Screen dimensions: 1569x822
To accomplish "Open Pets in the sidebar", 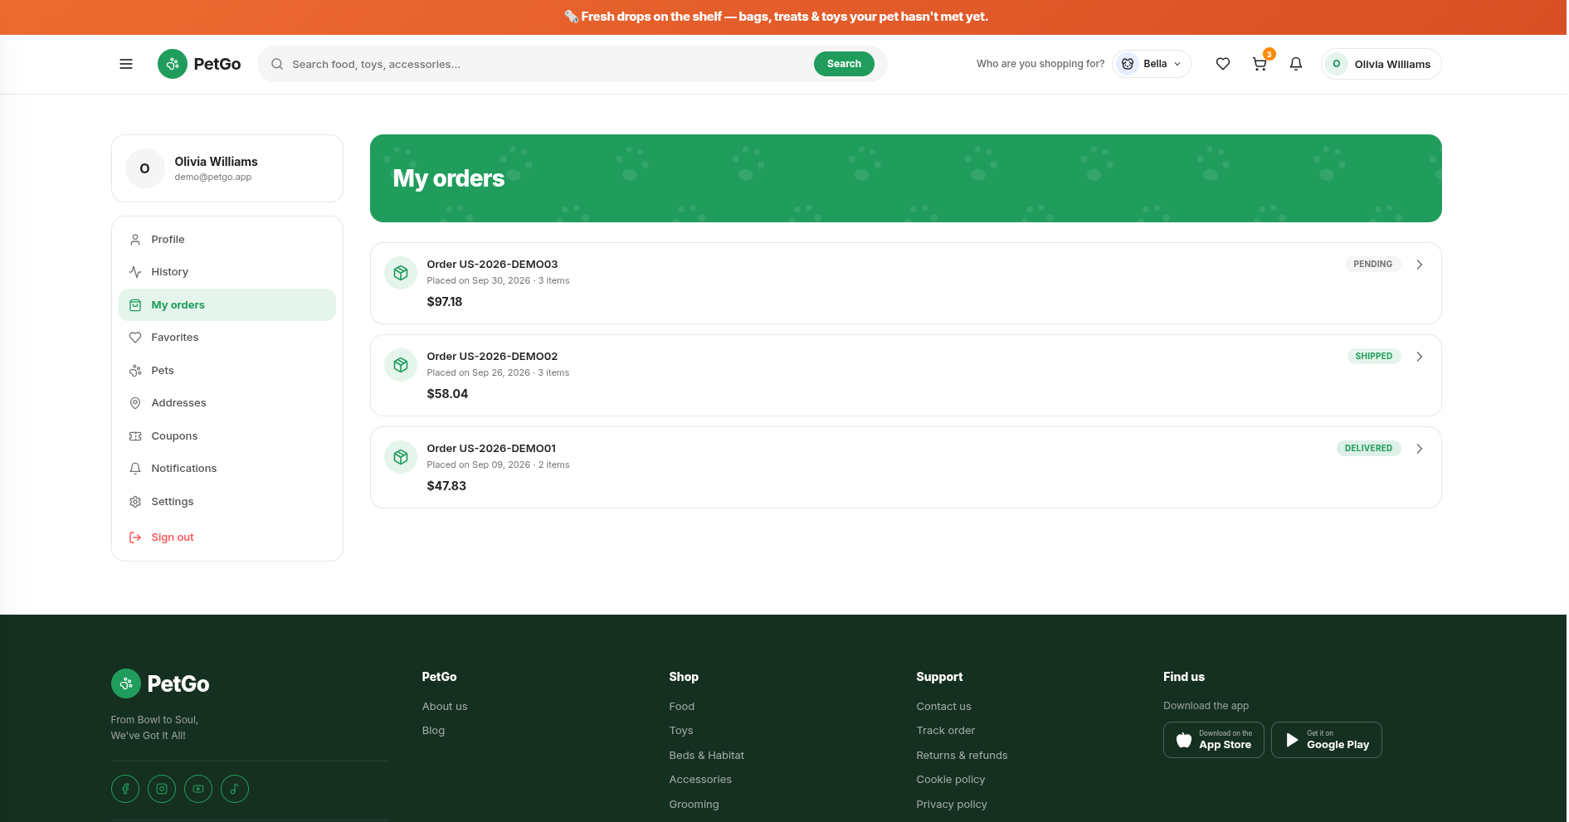I will pyautogui.click(x=227, y=371).
